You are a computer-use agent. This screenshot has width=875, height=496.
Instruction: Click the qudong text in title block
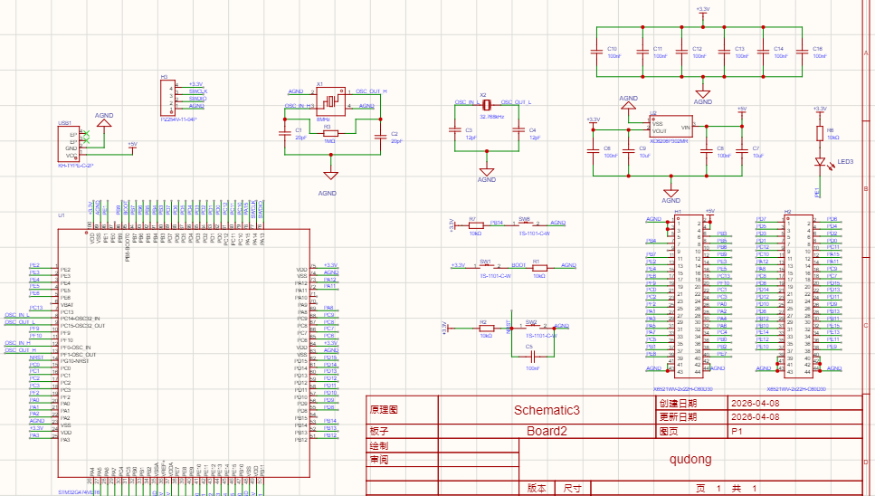[x=690, y=459]
